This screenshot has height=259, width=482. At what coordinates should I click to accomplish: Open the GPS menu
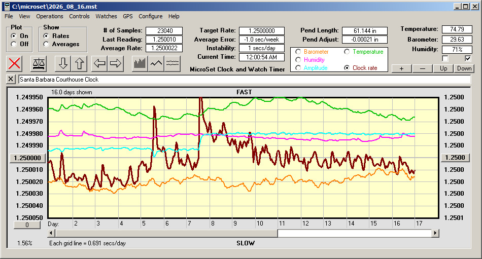pyautogui.click(x=128, y=16)
